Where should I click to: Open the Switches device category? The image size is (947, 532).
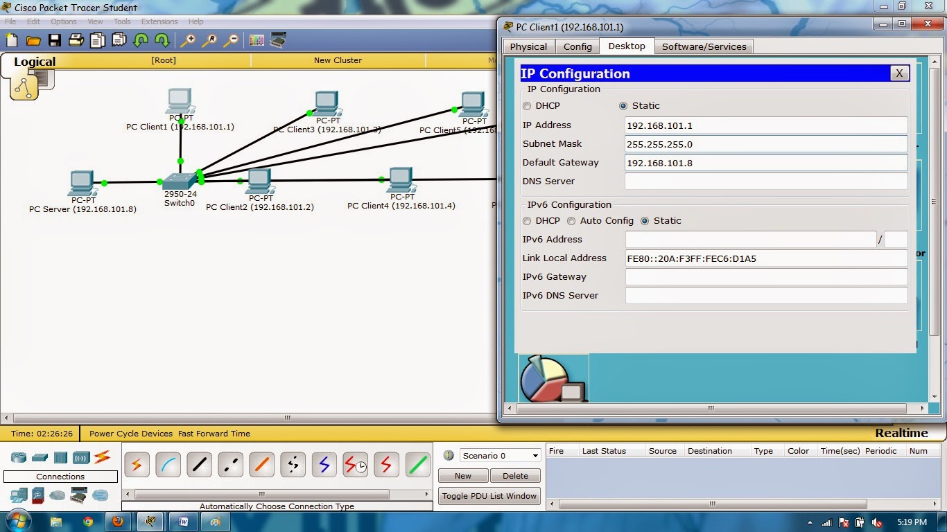click(39, 458)
